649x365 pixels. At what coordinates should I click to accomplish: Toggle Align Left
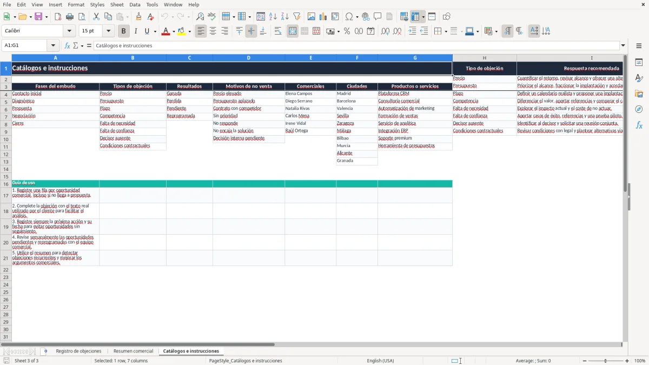(x=201, y=31)
